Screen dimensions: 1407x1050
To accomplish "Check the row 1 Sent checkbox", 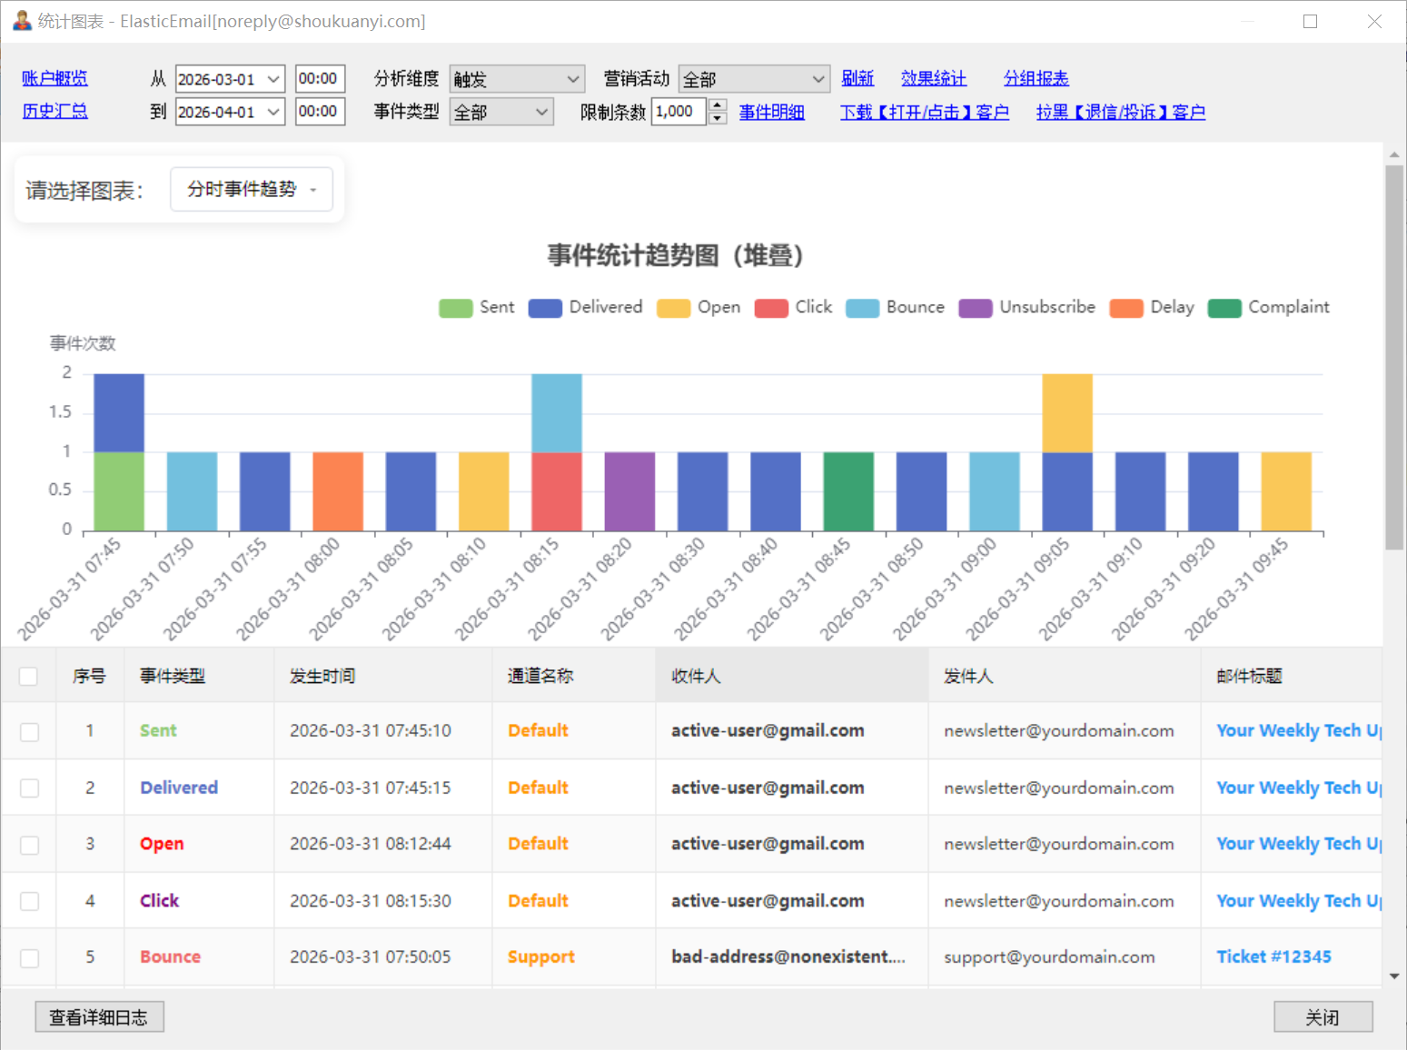I will coord(29,732).
